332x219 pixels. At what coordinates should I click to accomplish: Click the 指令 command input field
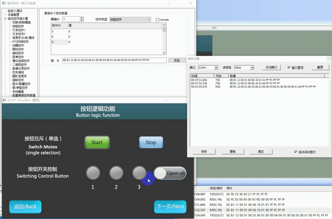pyautogui.click(x=114, y=60)
